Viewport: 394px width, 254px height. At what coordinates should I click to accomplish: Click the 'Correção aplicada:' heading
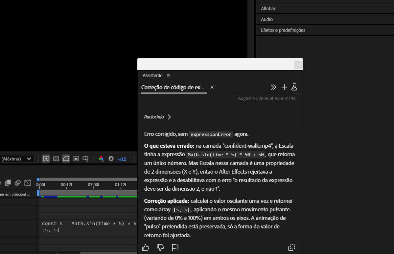click(x=167, y=201)
